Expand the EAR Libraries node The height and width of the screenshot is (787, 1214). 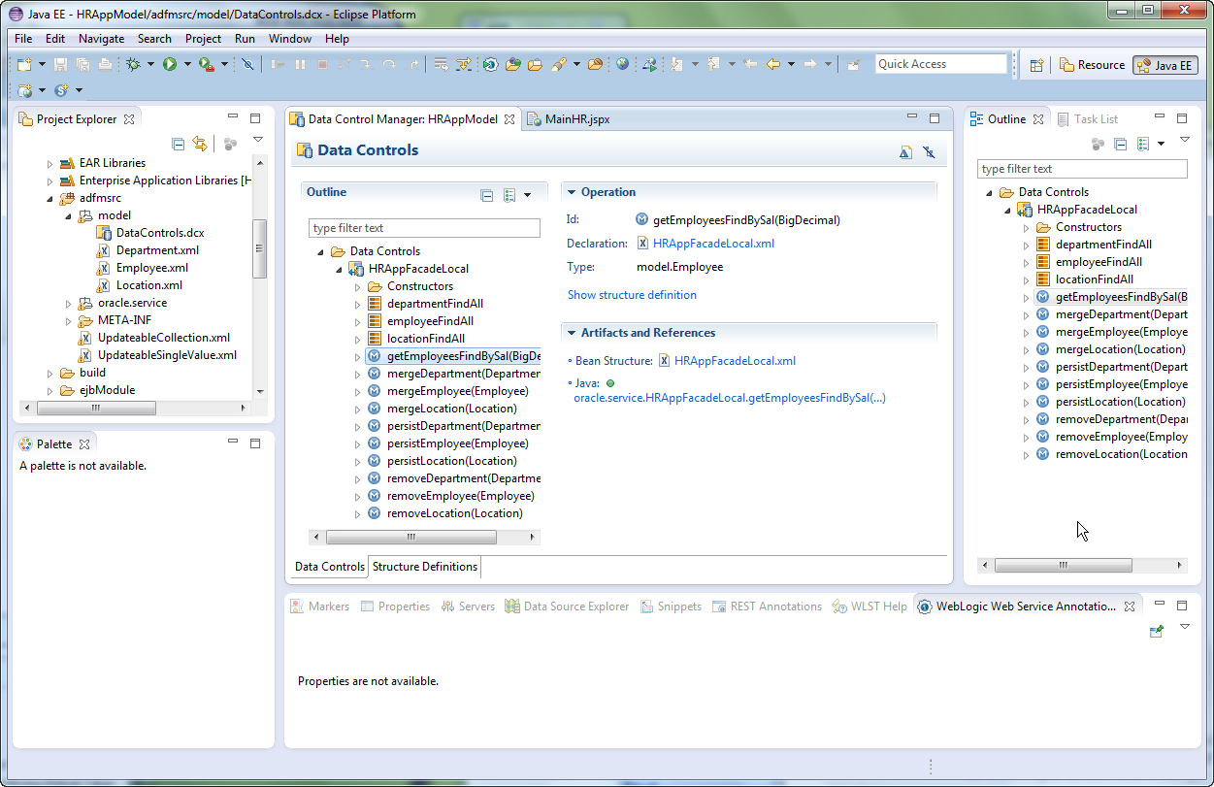point(50,163)
